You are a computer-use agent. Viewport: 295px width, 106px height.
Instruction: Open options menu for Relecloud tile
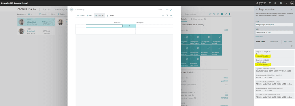53,31
